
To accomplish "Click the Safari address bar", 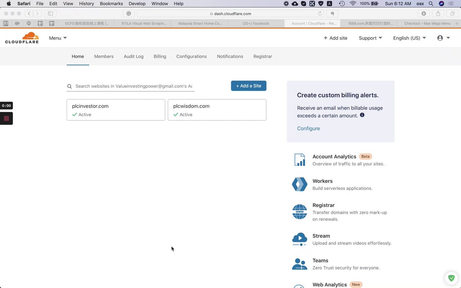I will coord(230,13).
